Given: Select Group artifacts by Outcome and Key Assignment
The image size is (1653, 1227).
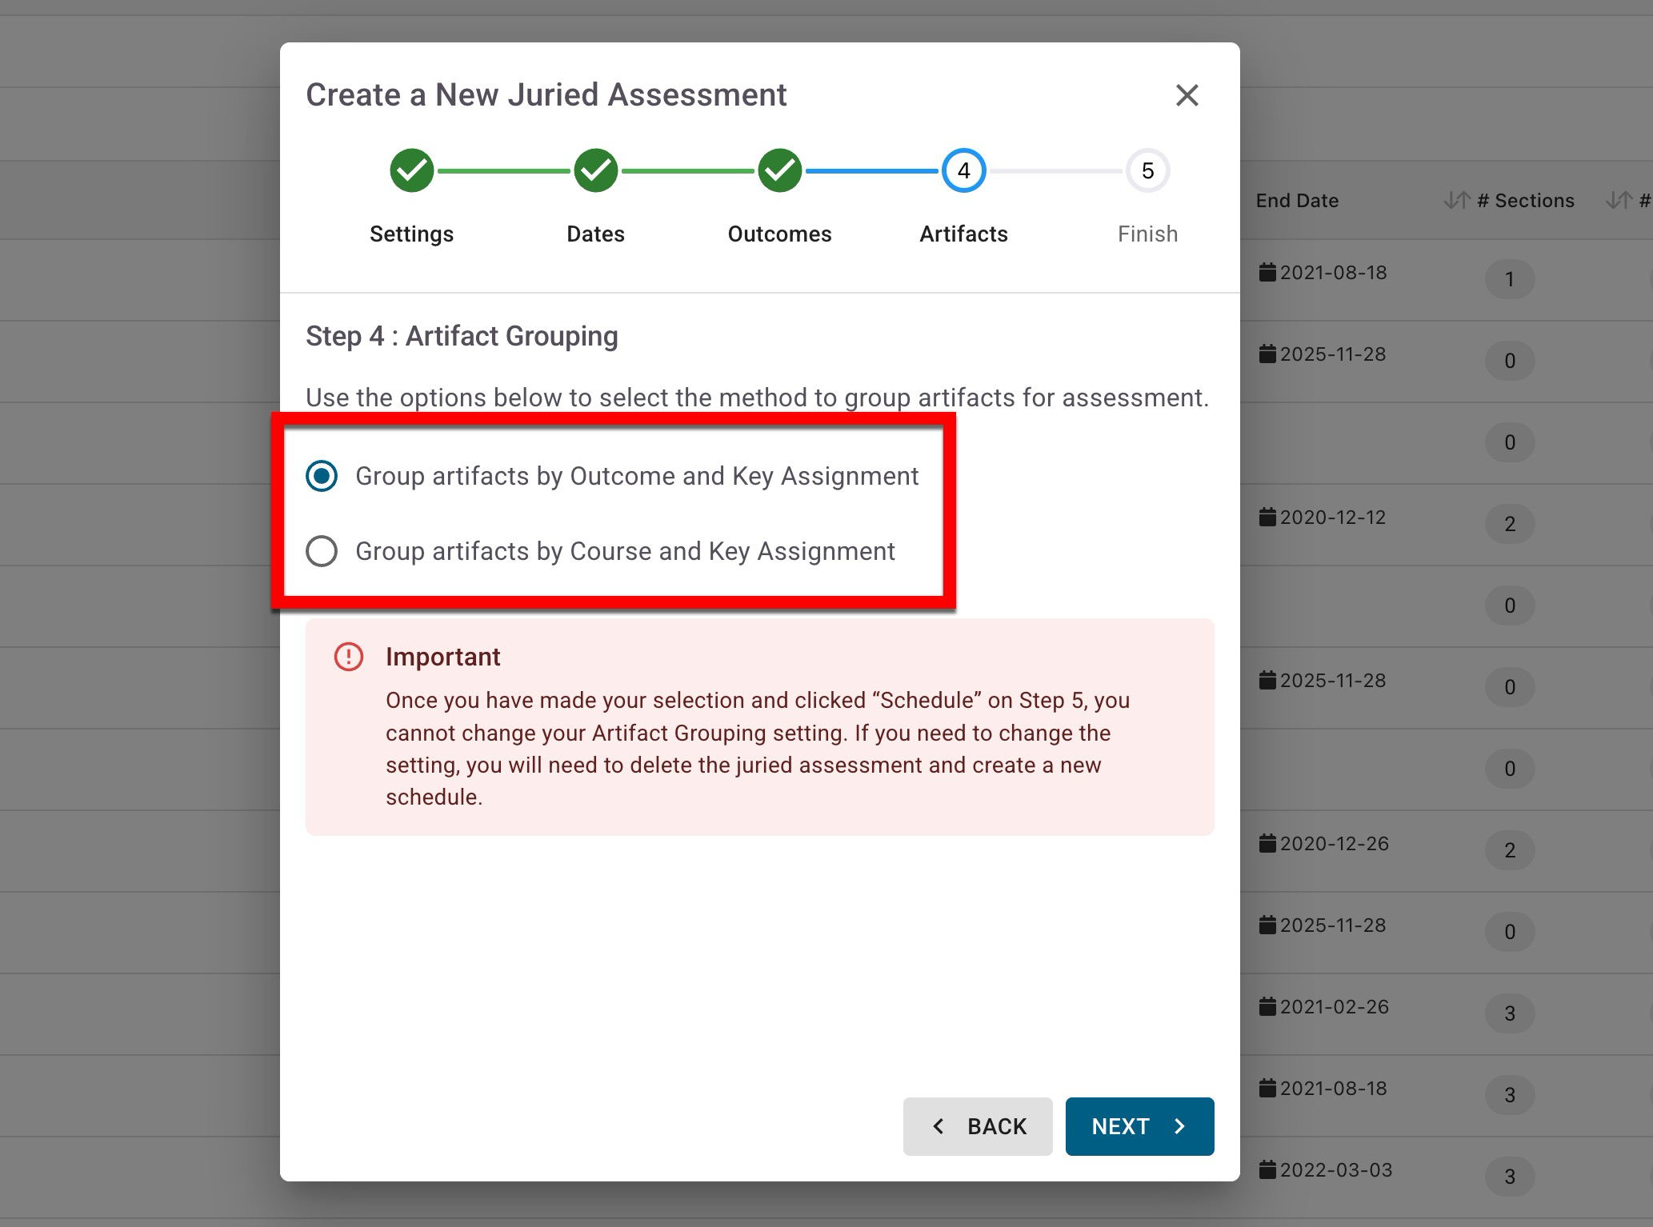Looking at the screenshot, I should pyautogui.click(x=322, y=476).
